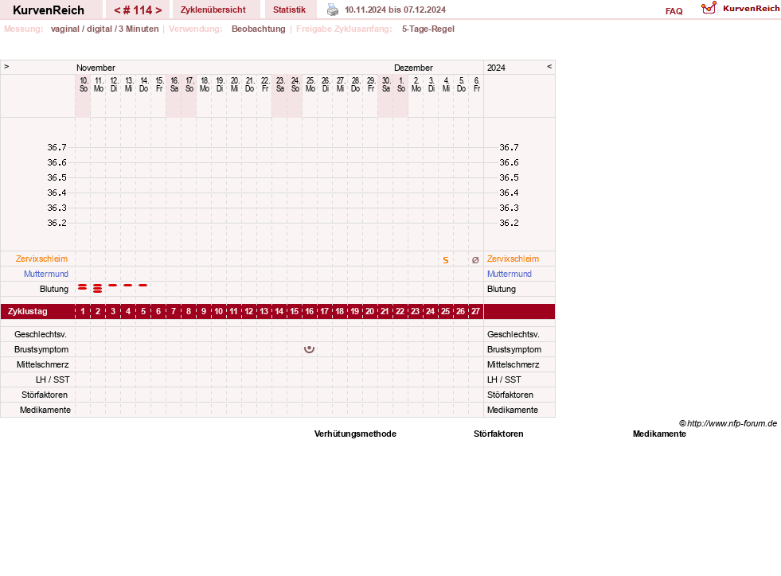
Task: Click the 2024 year label
Action: point(496,68)
